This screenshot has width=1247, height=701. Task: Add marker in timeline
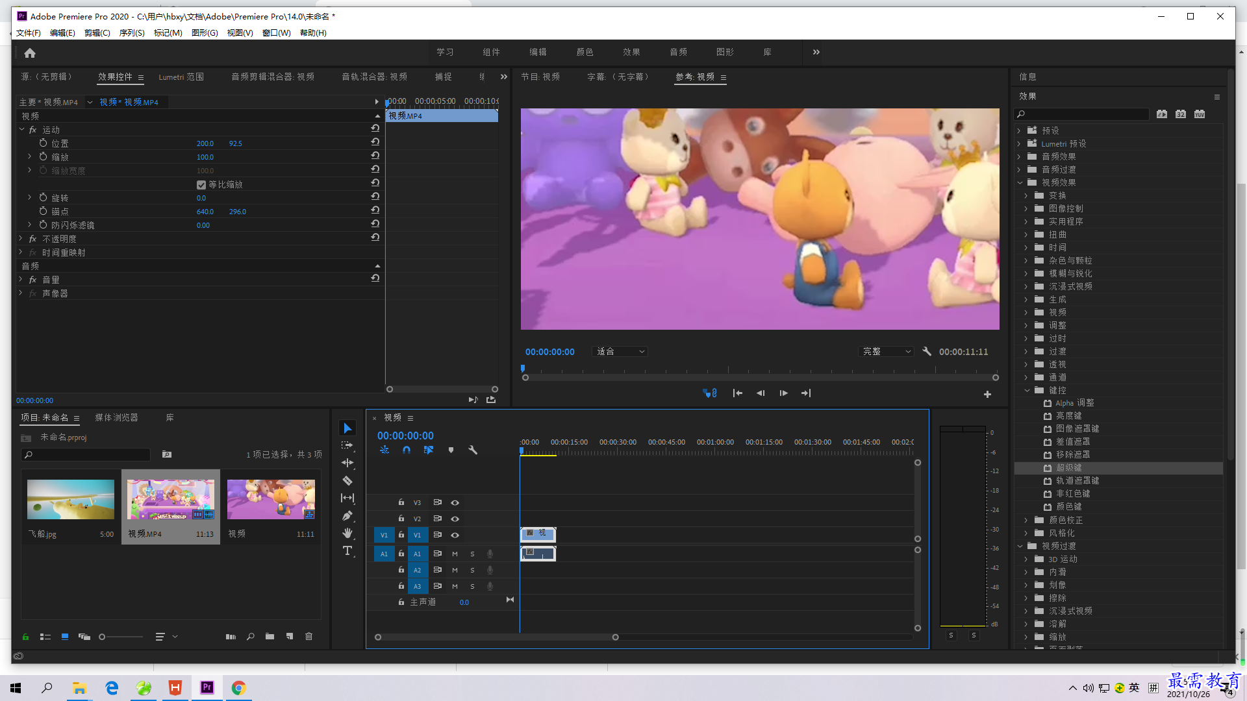pyautogui.click(x=451, y=449)
